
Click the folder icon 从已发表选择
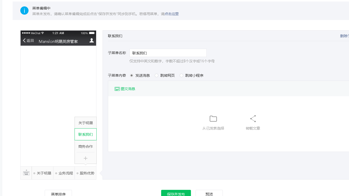point(213,119)
